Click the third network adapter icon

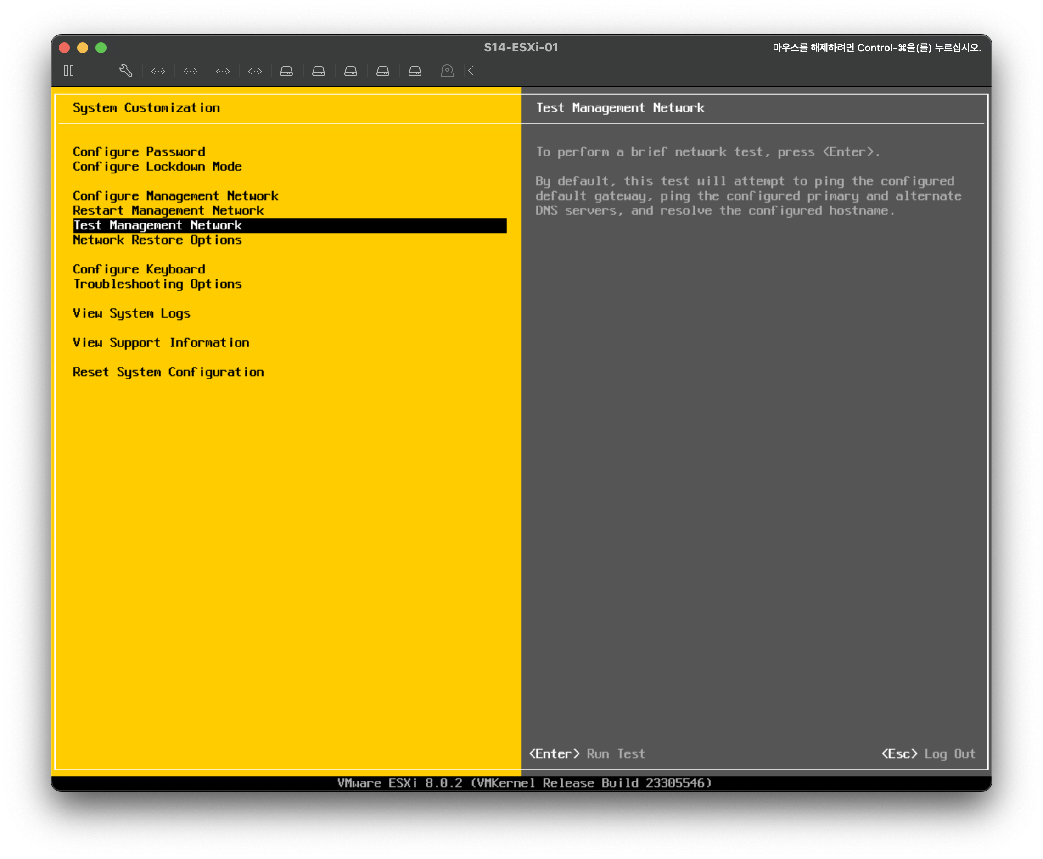223,71
